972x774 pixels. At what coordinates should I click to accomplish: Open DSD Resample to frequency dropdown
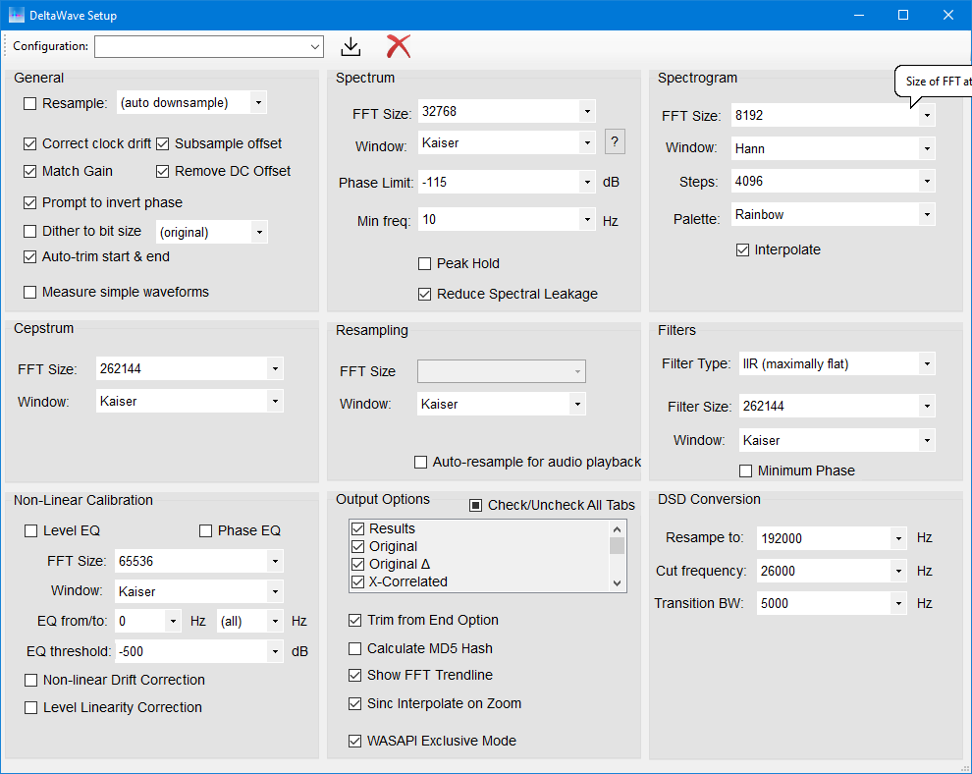coord(898,538)
